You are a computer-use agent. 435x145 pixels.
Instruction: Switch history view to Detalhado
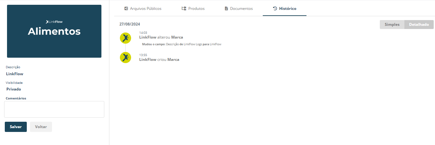(419, 25)
